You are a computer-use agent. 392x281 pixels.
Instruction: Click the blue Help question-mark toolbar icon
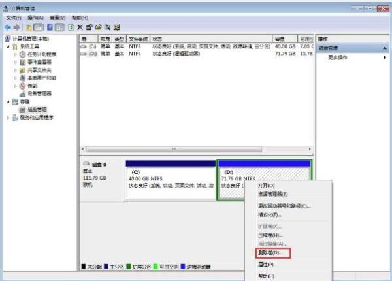click(x=50, y=27)
